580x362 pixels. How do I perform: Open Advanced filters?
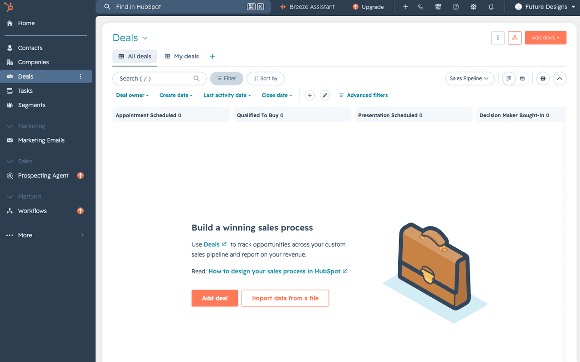363,95
